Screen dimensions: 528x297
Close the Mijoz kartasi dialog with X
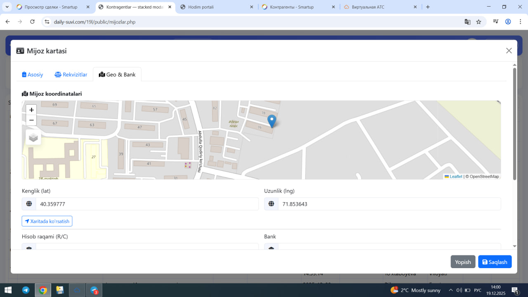pos(509,50)
